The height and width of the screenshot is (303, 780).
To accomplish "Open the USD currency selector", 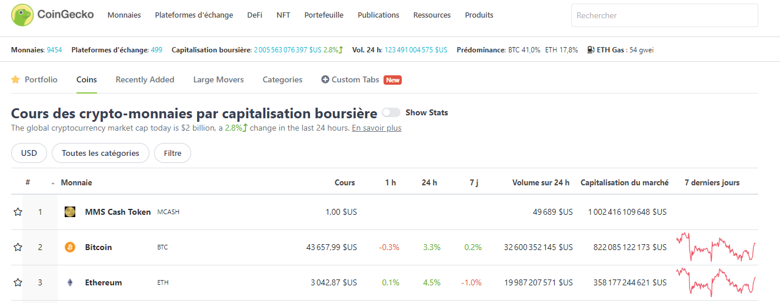I will pyautogui.click(x=29, y=153).
